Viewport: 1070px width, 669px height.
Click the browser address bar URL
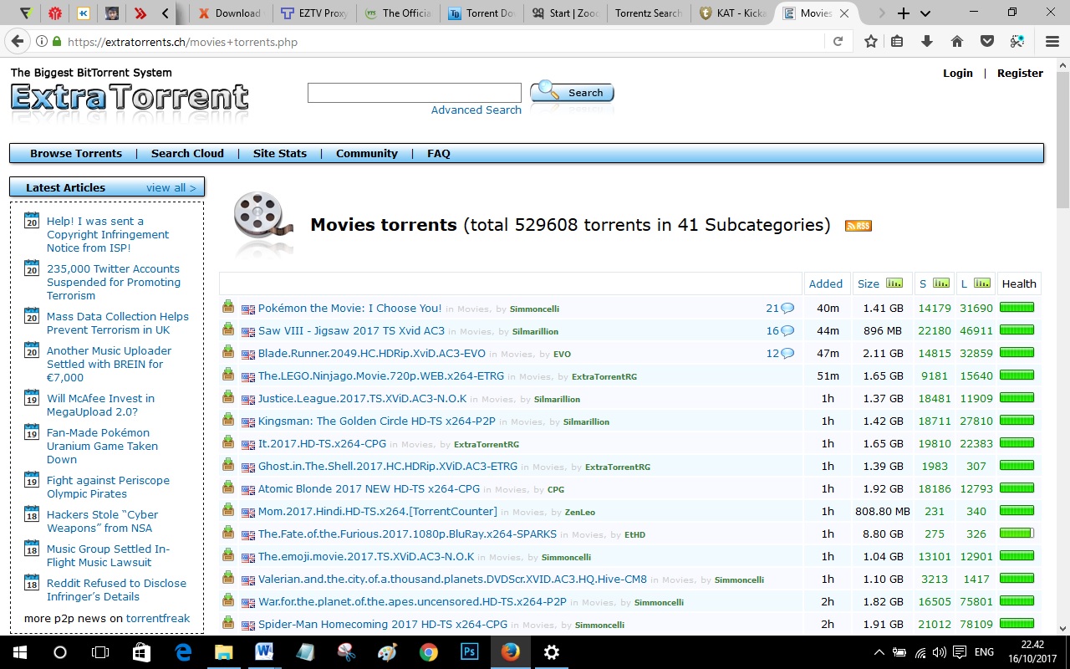coord(182,42)
